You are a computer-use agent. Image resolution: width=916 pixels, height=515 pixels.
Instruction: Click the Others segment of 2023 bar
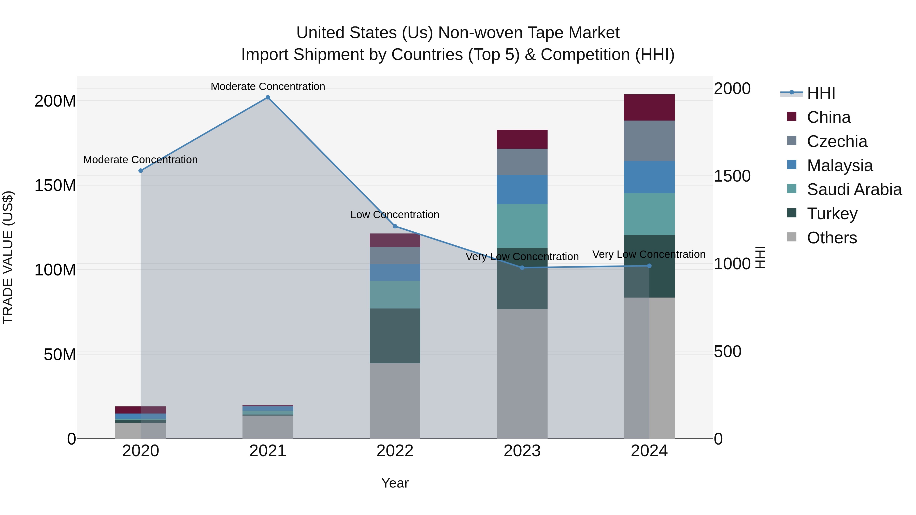(x=522, y=374)
